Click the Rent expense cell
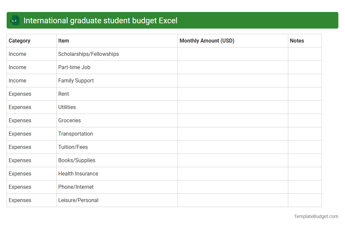The image size is (345, 226). pyautogui.click(x=63, y=94)
